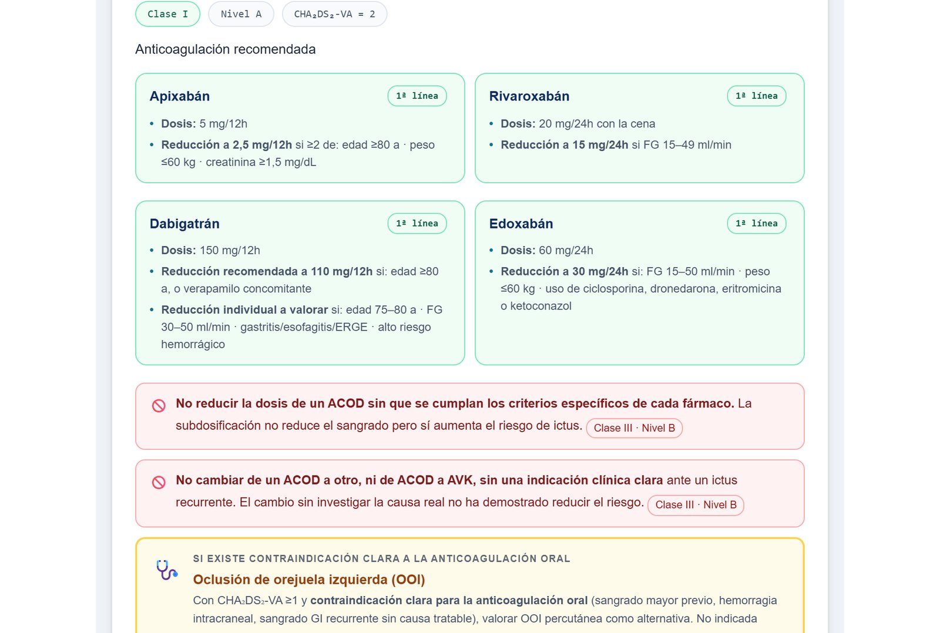Click the "1ª línea" tag on Apixabán card

[x=417, y=96]
